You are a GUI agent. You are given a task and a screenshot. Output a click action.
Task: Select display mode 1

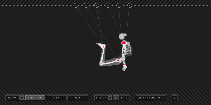tap(116, 98)
